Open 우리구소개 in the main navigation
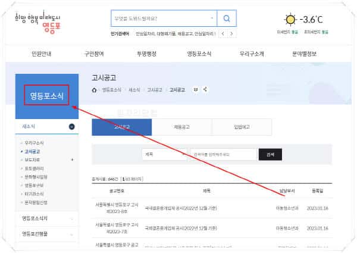Image resolution: width=357 pixels, height=253 pixels. (252, 54)
